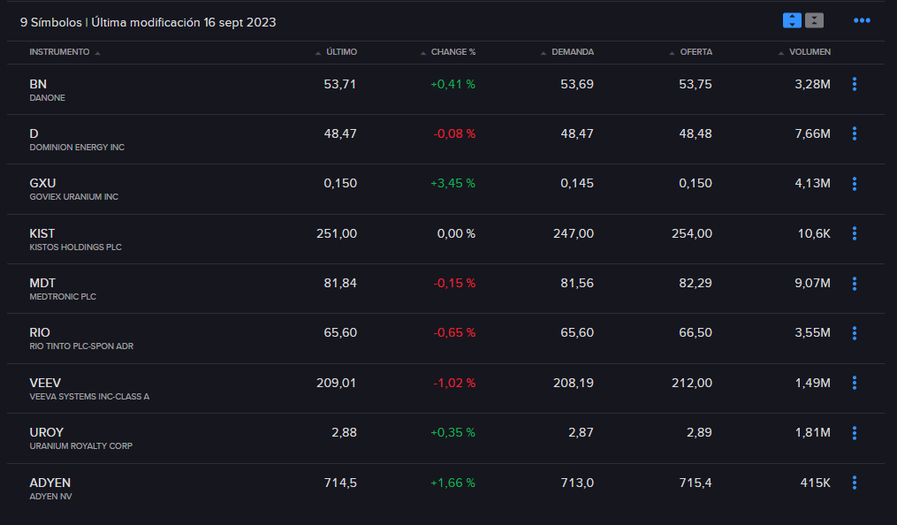Sort by CHANGE % column
This screenshot has height=525, width=897.
[448, 52]
